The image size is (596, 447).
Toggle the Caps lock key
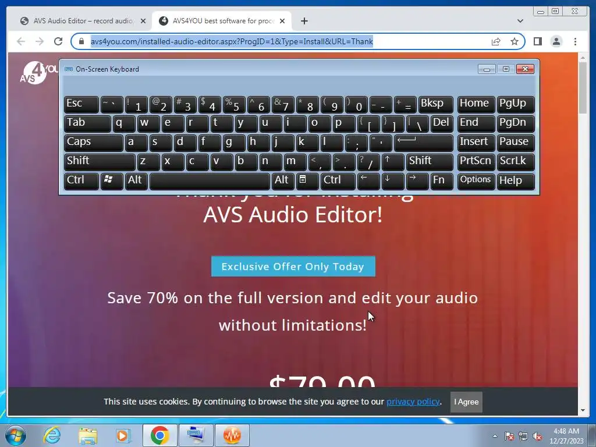(94, 143)
